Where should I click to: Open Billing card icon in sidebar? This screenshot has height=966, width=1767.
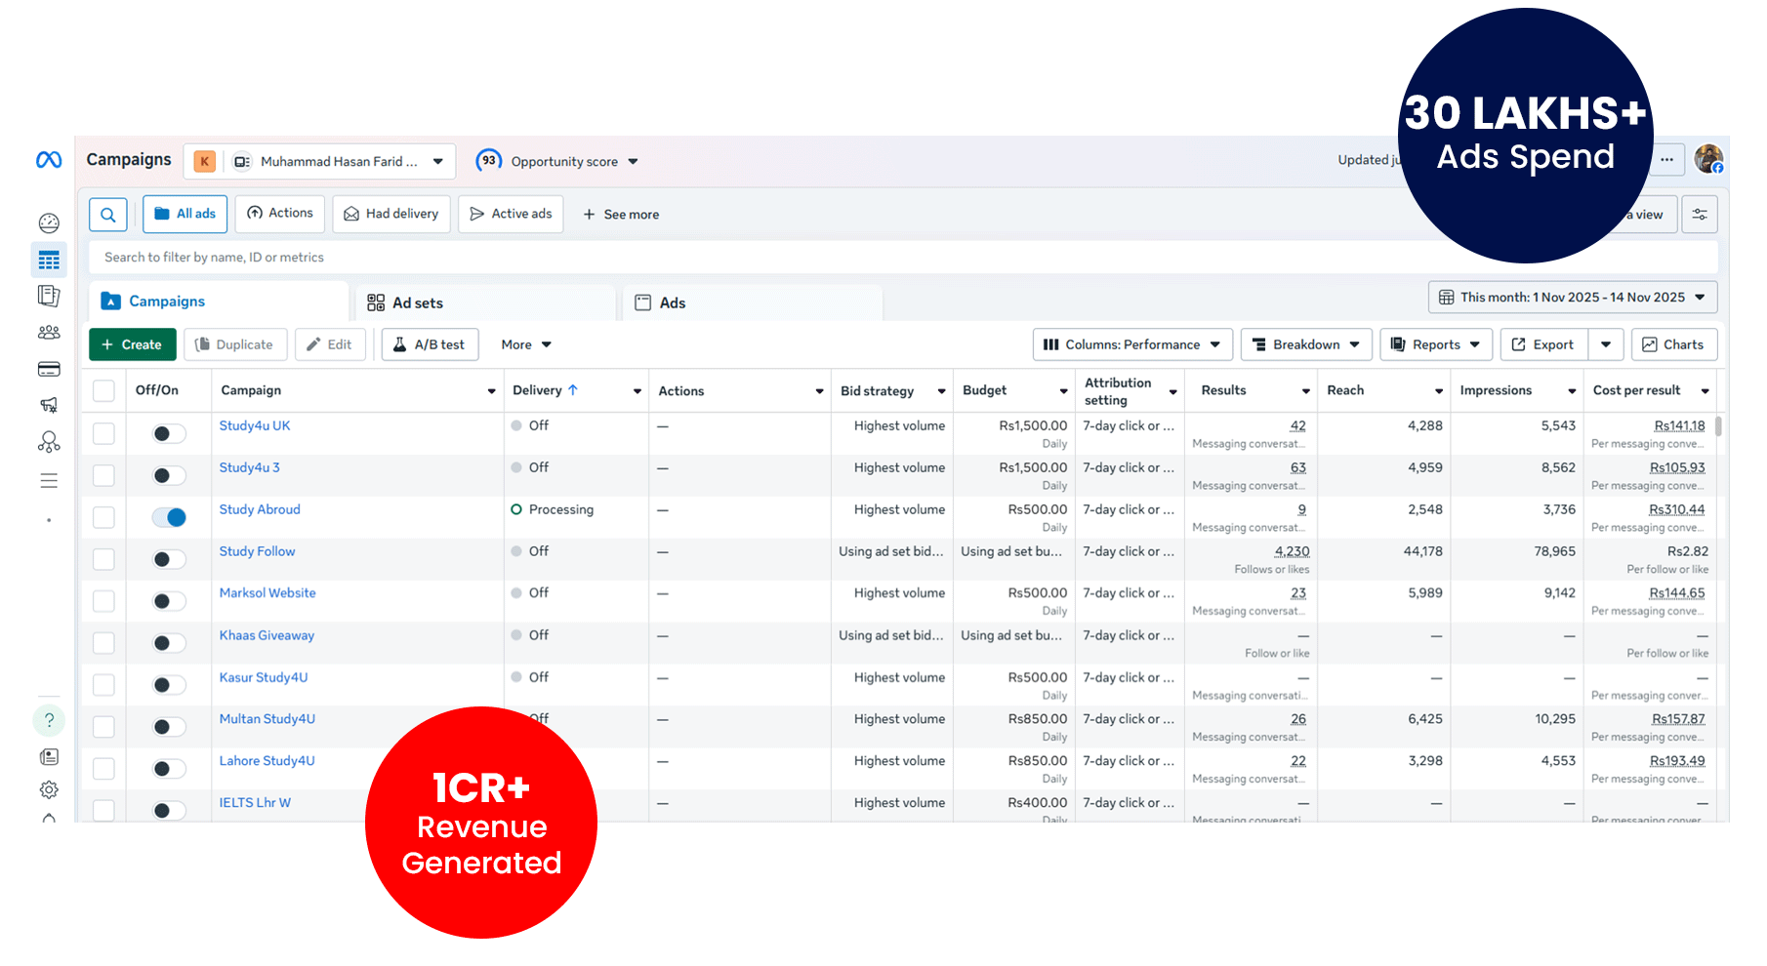pos(49,369)
